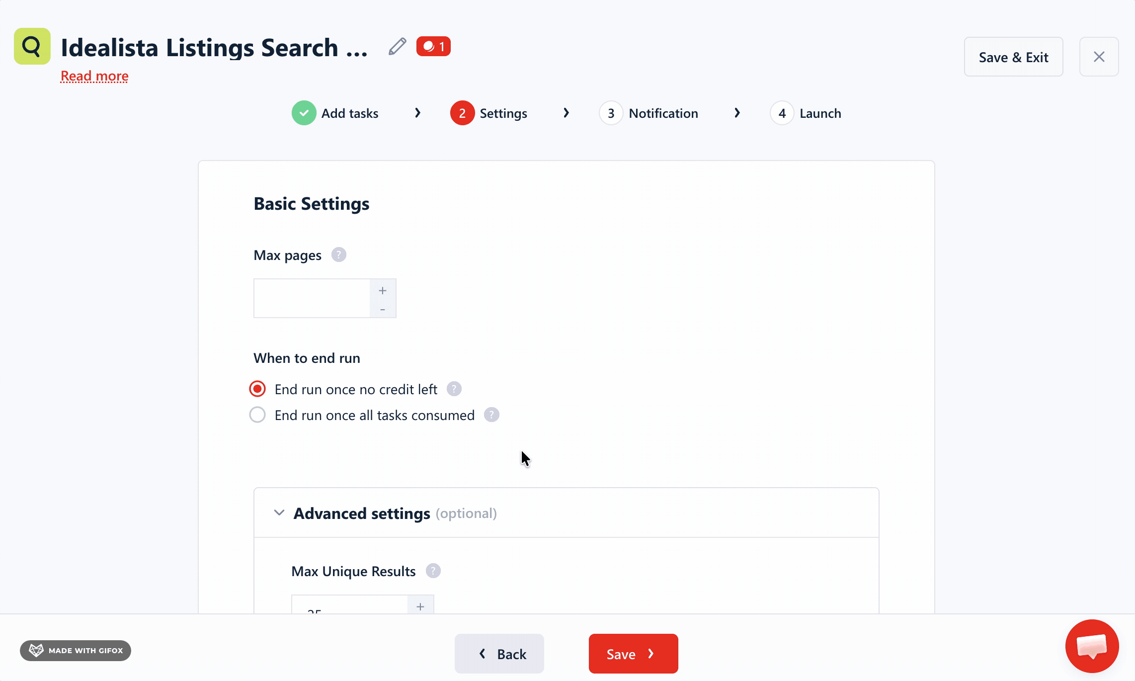
Task: Click the help icon next to Max pages
Action: coord(339,254)
